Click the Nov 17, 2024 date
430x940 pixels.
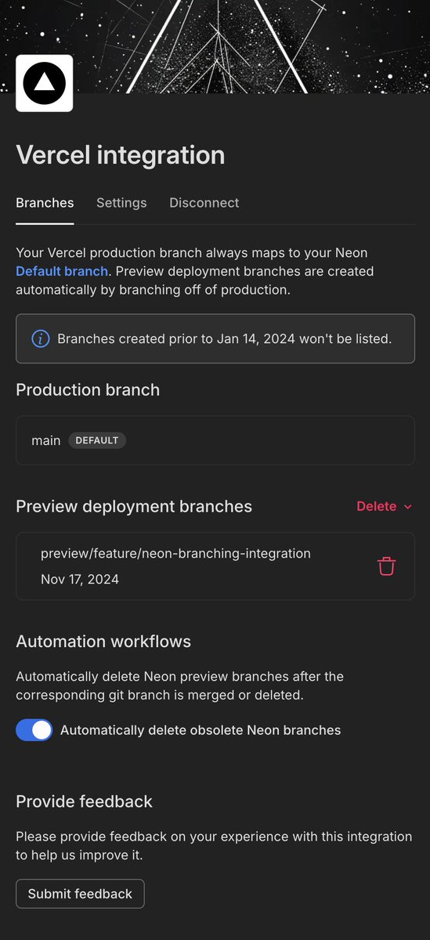[x=80, y=580]
